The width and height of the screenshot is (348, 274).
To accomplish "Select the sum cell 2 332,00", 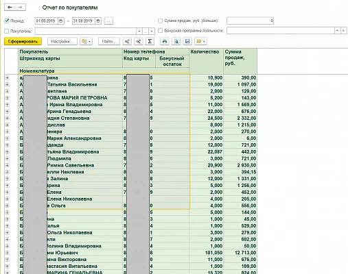I will [240, 118].
